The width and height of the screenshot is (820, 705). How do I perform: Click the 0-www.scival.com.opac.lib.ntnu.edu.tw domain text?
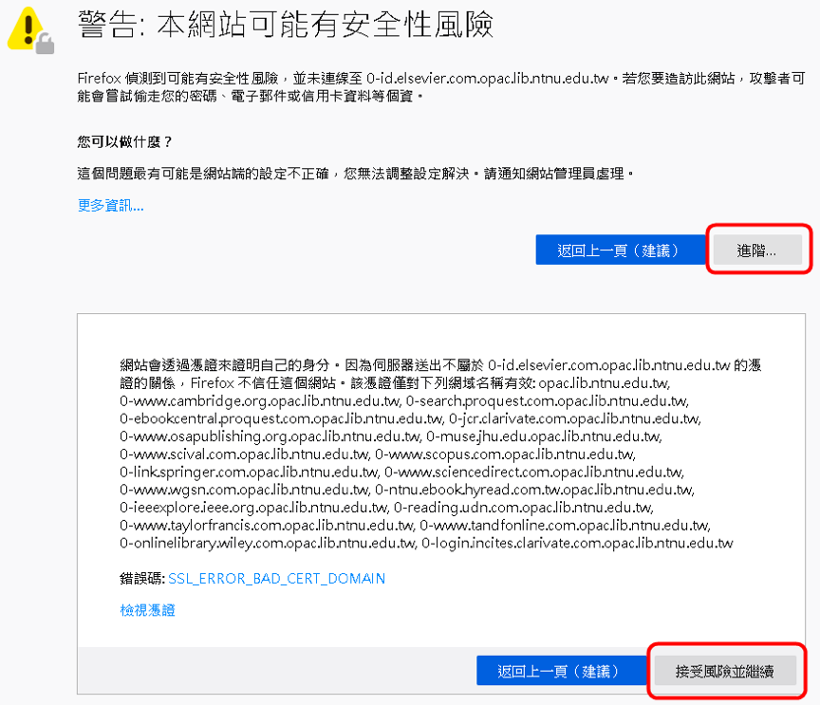click(245, 455)
